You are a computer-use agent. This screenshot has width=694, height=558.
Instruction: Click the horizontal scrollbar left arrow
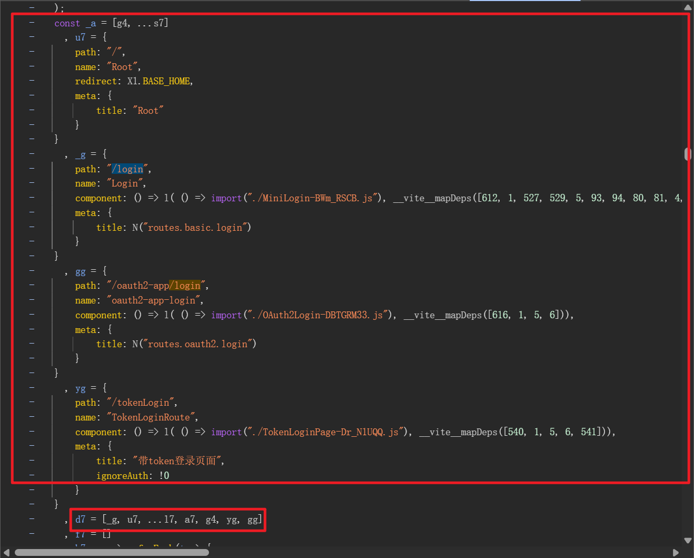pos(6,552)
